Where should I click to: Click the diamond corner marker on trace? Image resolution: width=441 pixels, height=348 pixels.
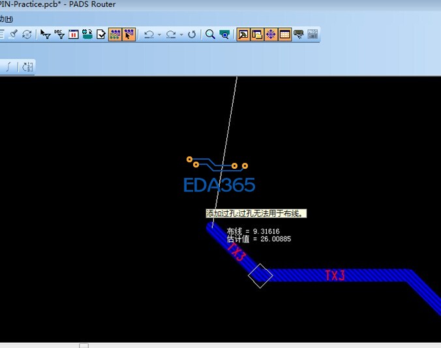tap(260, 276)
